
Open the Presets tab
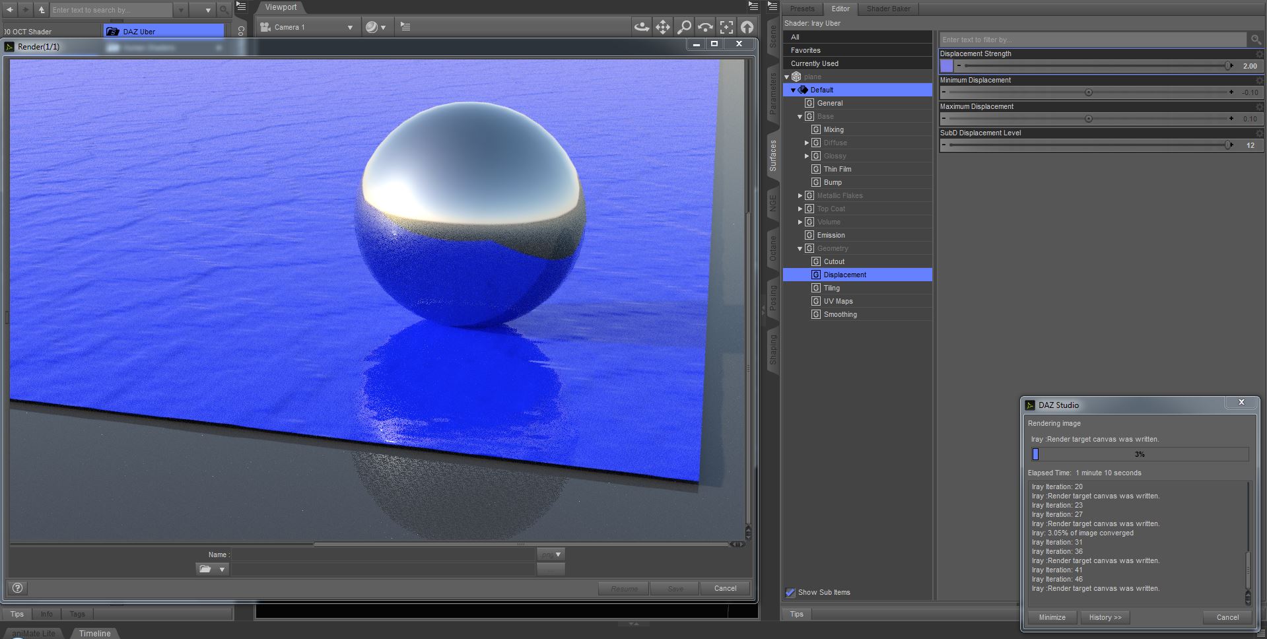(x=802, y=9)
